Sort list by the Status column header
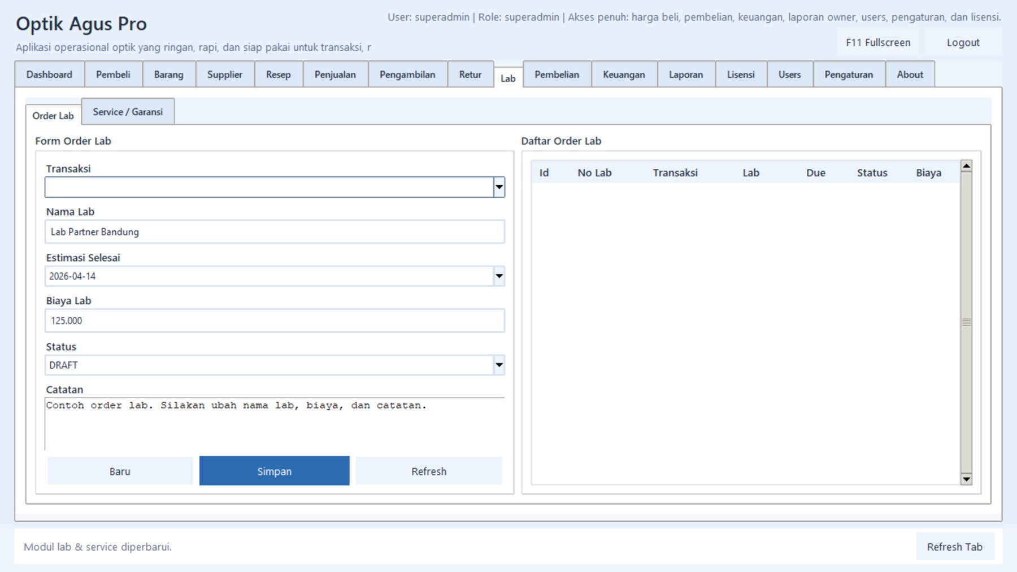1017x572 pixels. pyautogui.click(x=872, y=173)
